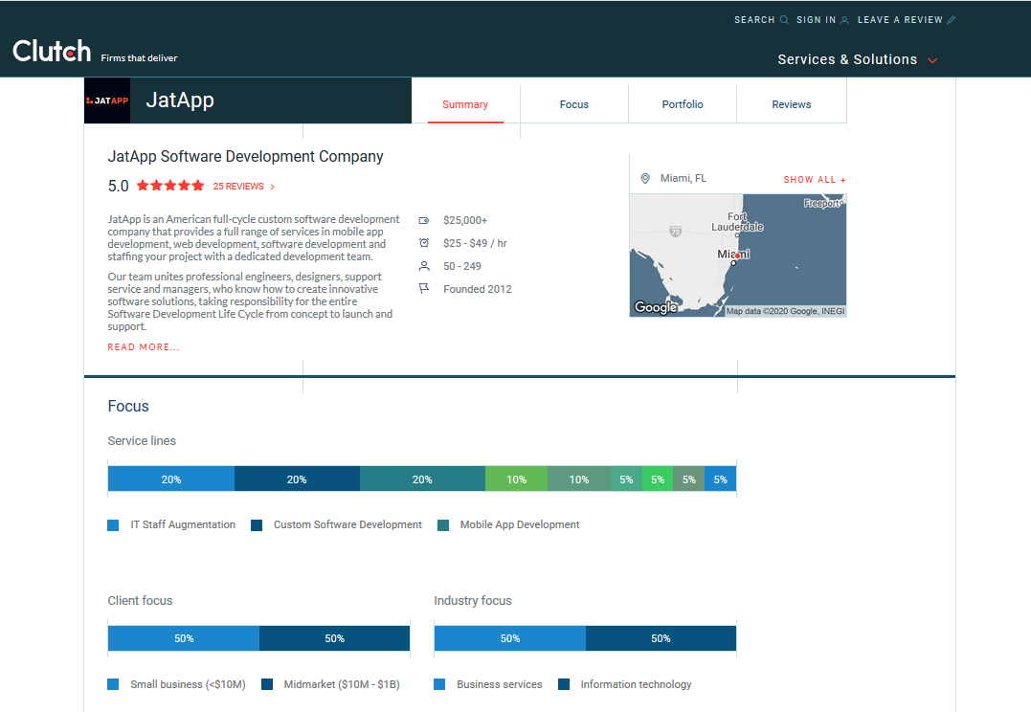Open the 25 REVIEWS link
This screenshot has height=712, width=1031.
238,186
